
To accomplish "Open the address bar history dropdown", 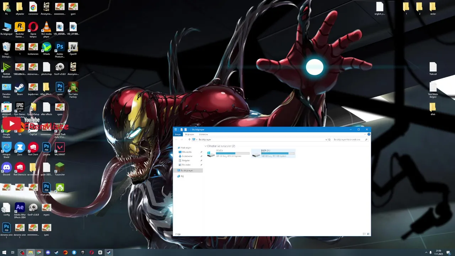I will (326, 139).
